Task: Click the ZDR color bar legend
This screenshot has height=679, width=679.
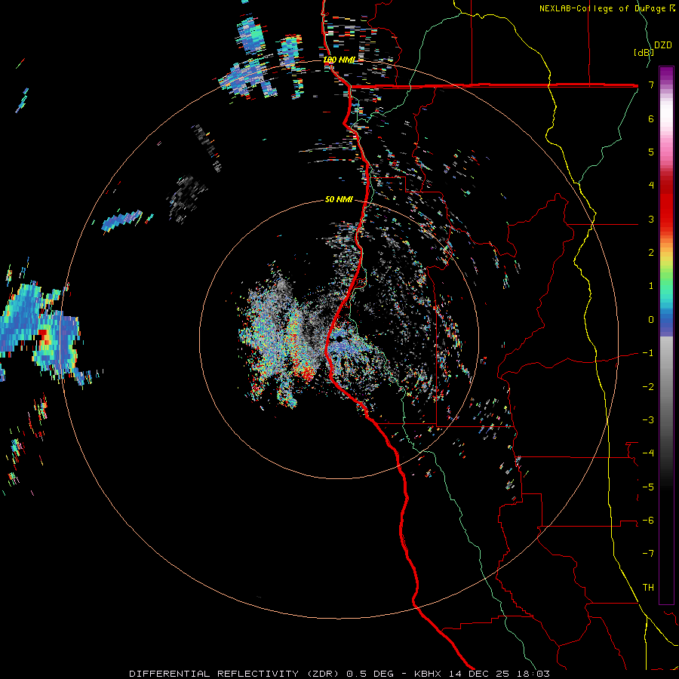Action: (x=666, y=335)
